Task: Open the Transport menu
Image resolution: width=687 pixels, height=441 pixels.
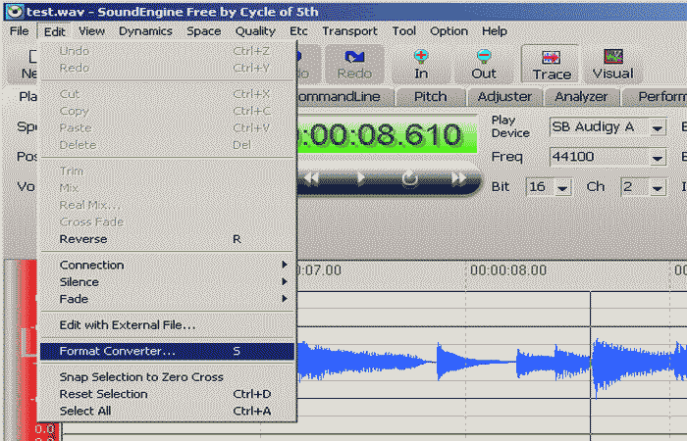Action: [x=349, y=30]
